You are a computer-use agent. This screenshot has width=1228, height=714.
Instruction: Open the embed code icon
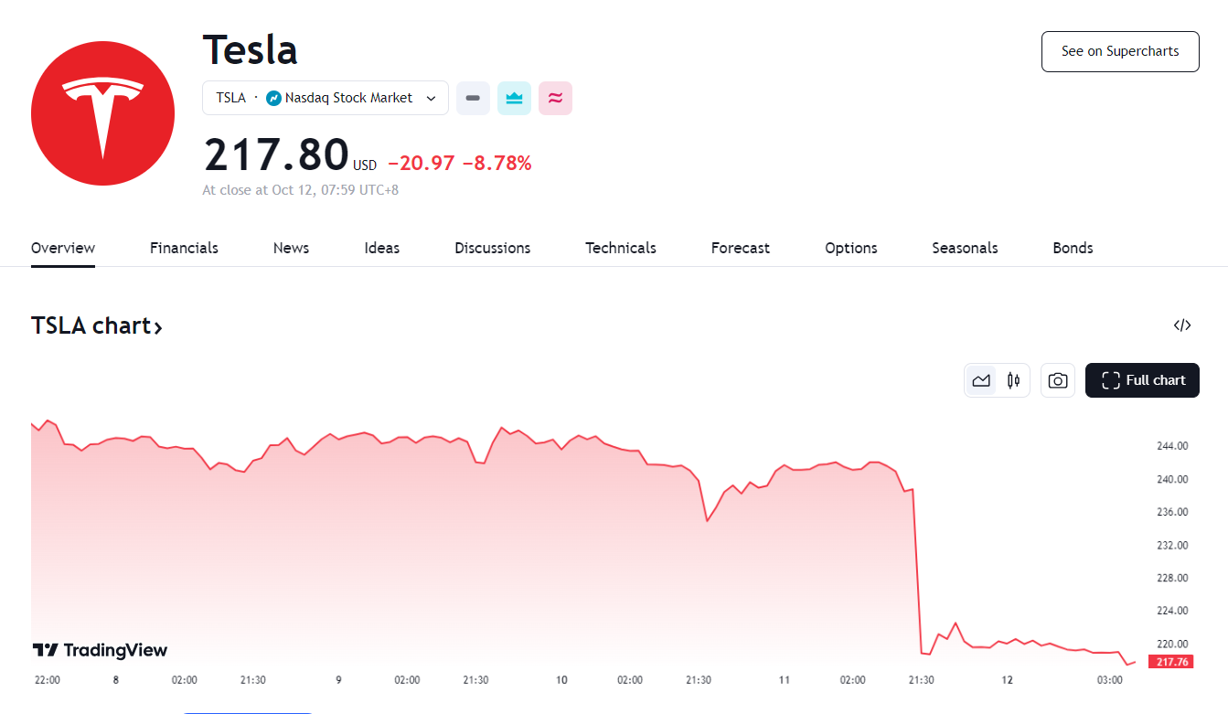1182,325
